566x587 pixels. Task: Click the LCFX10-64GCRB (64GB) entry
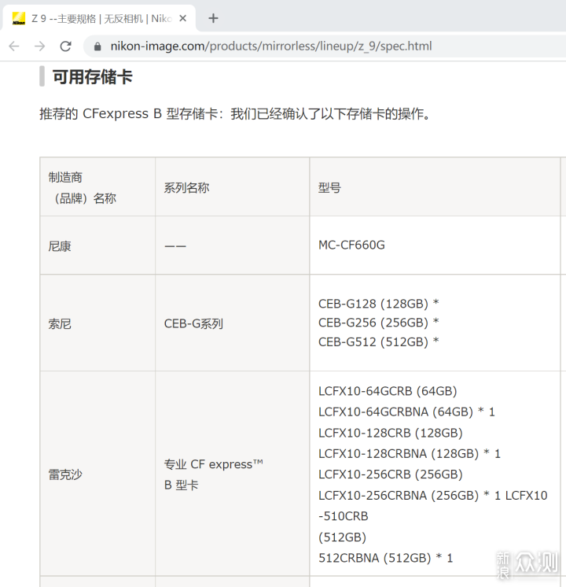(388, 391)
